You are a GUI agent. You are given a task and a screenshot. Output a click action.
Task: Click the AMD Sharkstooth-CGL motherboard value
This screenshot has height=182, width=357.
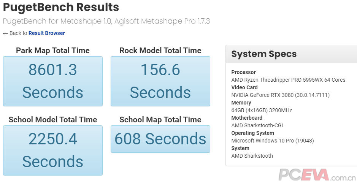[257, 125]
